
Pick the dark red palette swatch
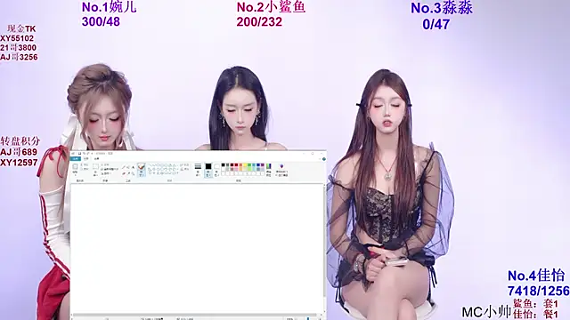(x=232, y=165)
